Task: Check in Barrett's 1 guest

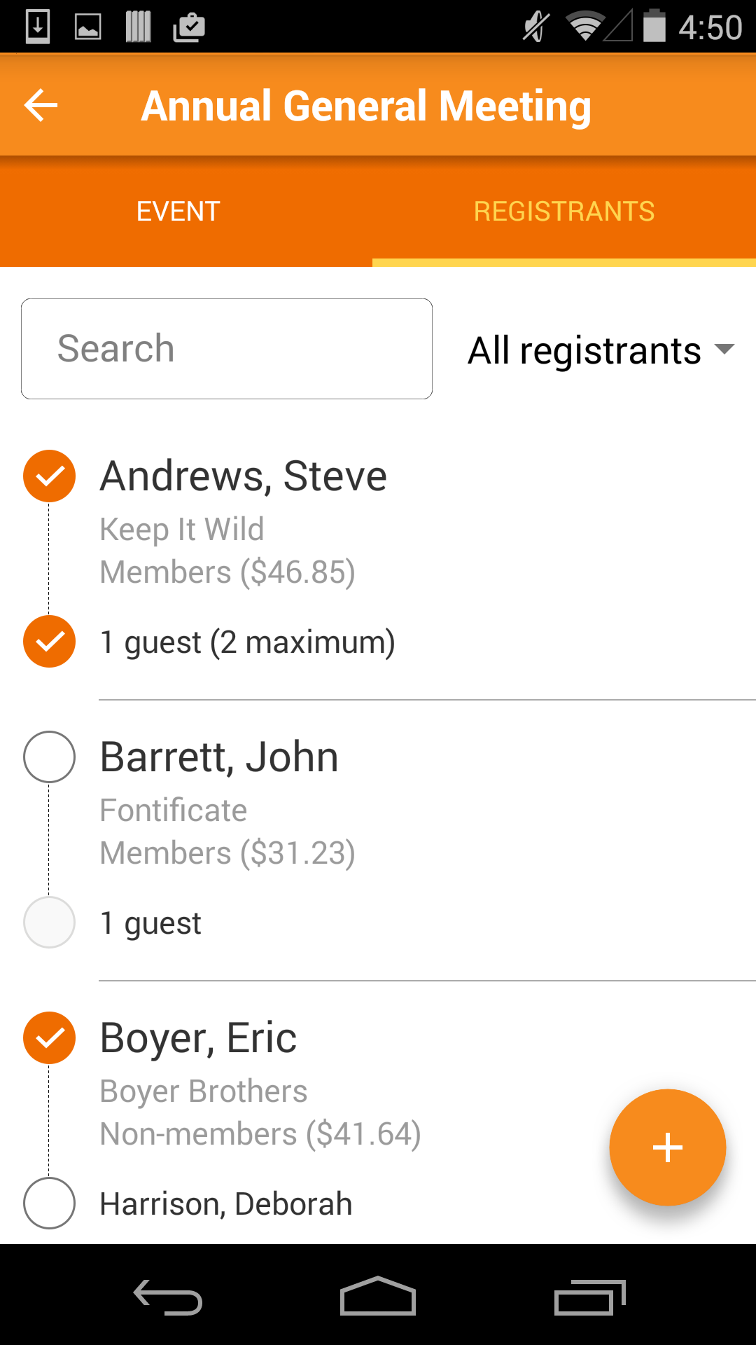Action: coord(49,923)
